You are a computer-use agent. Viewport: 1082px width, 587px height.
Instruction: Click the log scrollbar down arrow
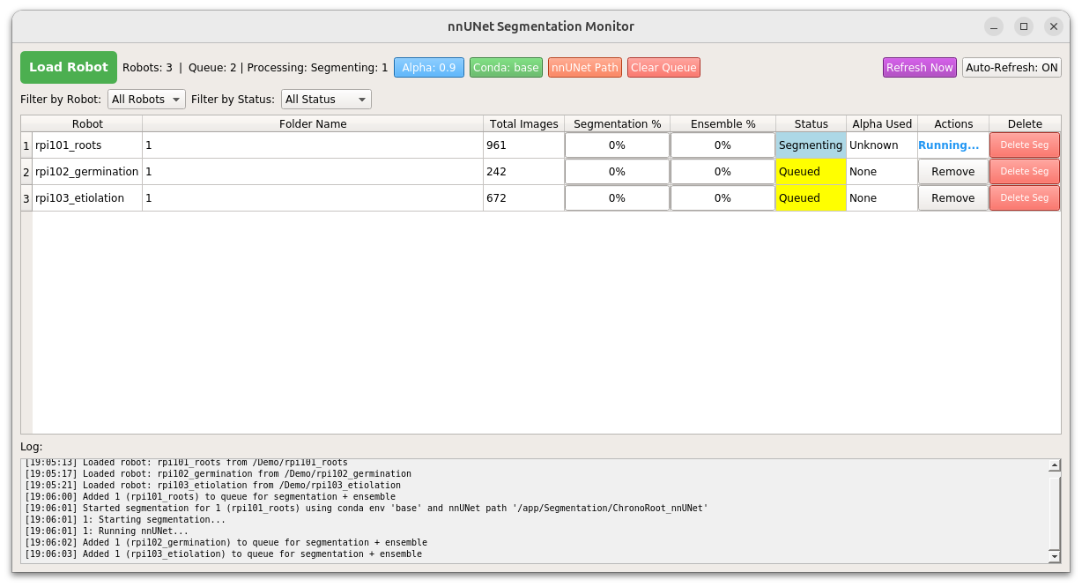pos(1054,556)
